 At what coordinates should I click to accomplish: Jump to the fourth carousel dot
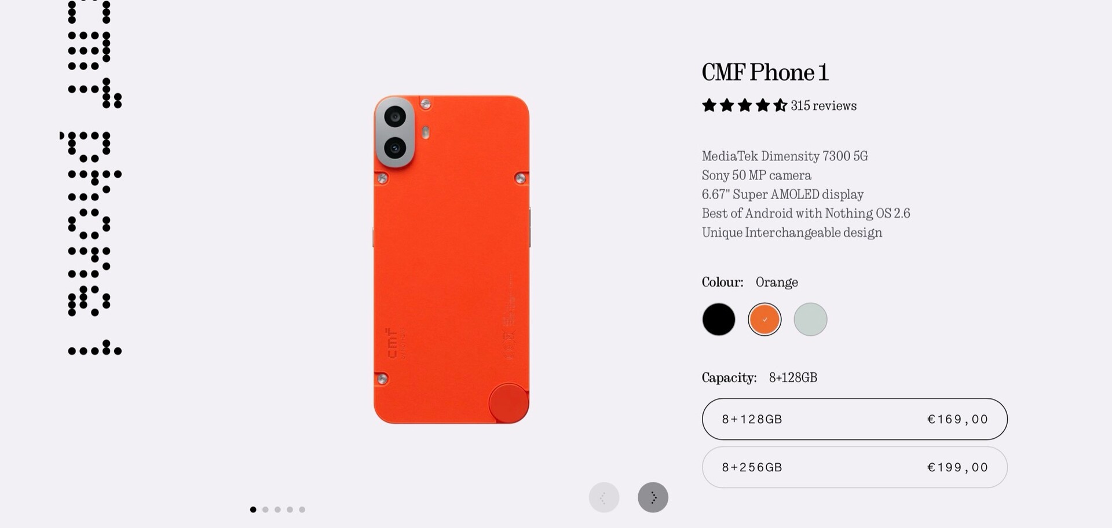click(290, 509)
